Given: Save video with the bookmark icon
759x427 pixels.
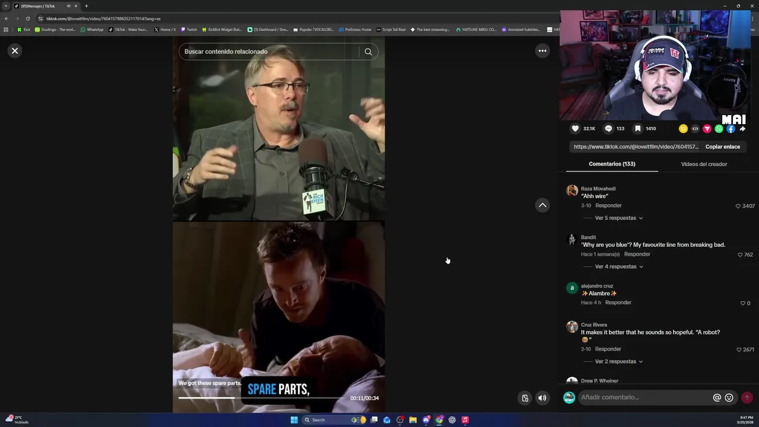Looking at the screenshot, I should [x=637, y=129].
